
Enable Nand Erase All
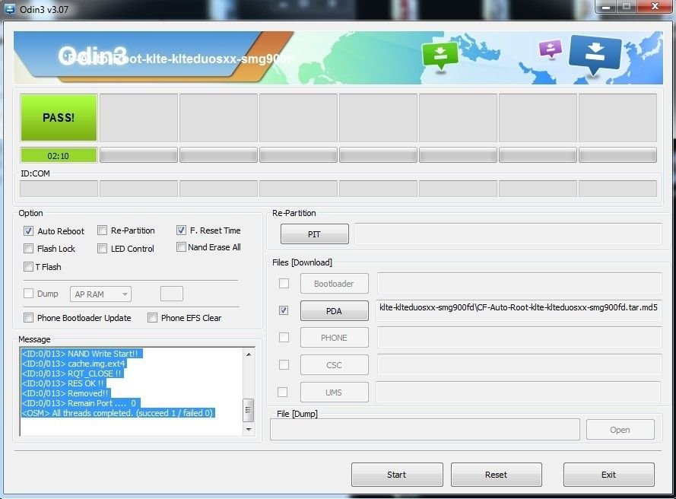tap(181, 247)
